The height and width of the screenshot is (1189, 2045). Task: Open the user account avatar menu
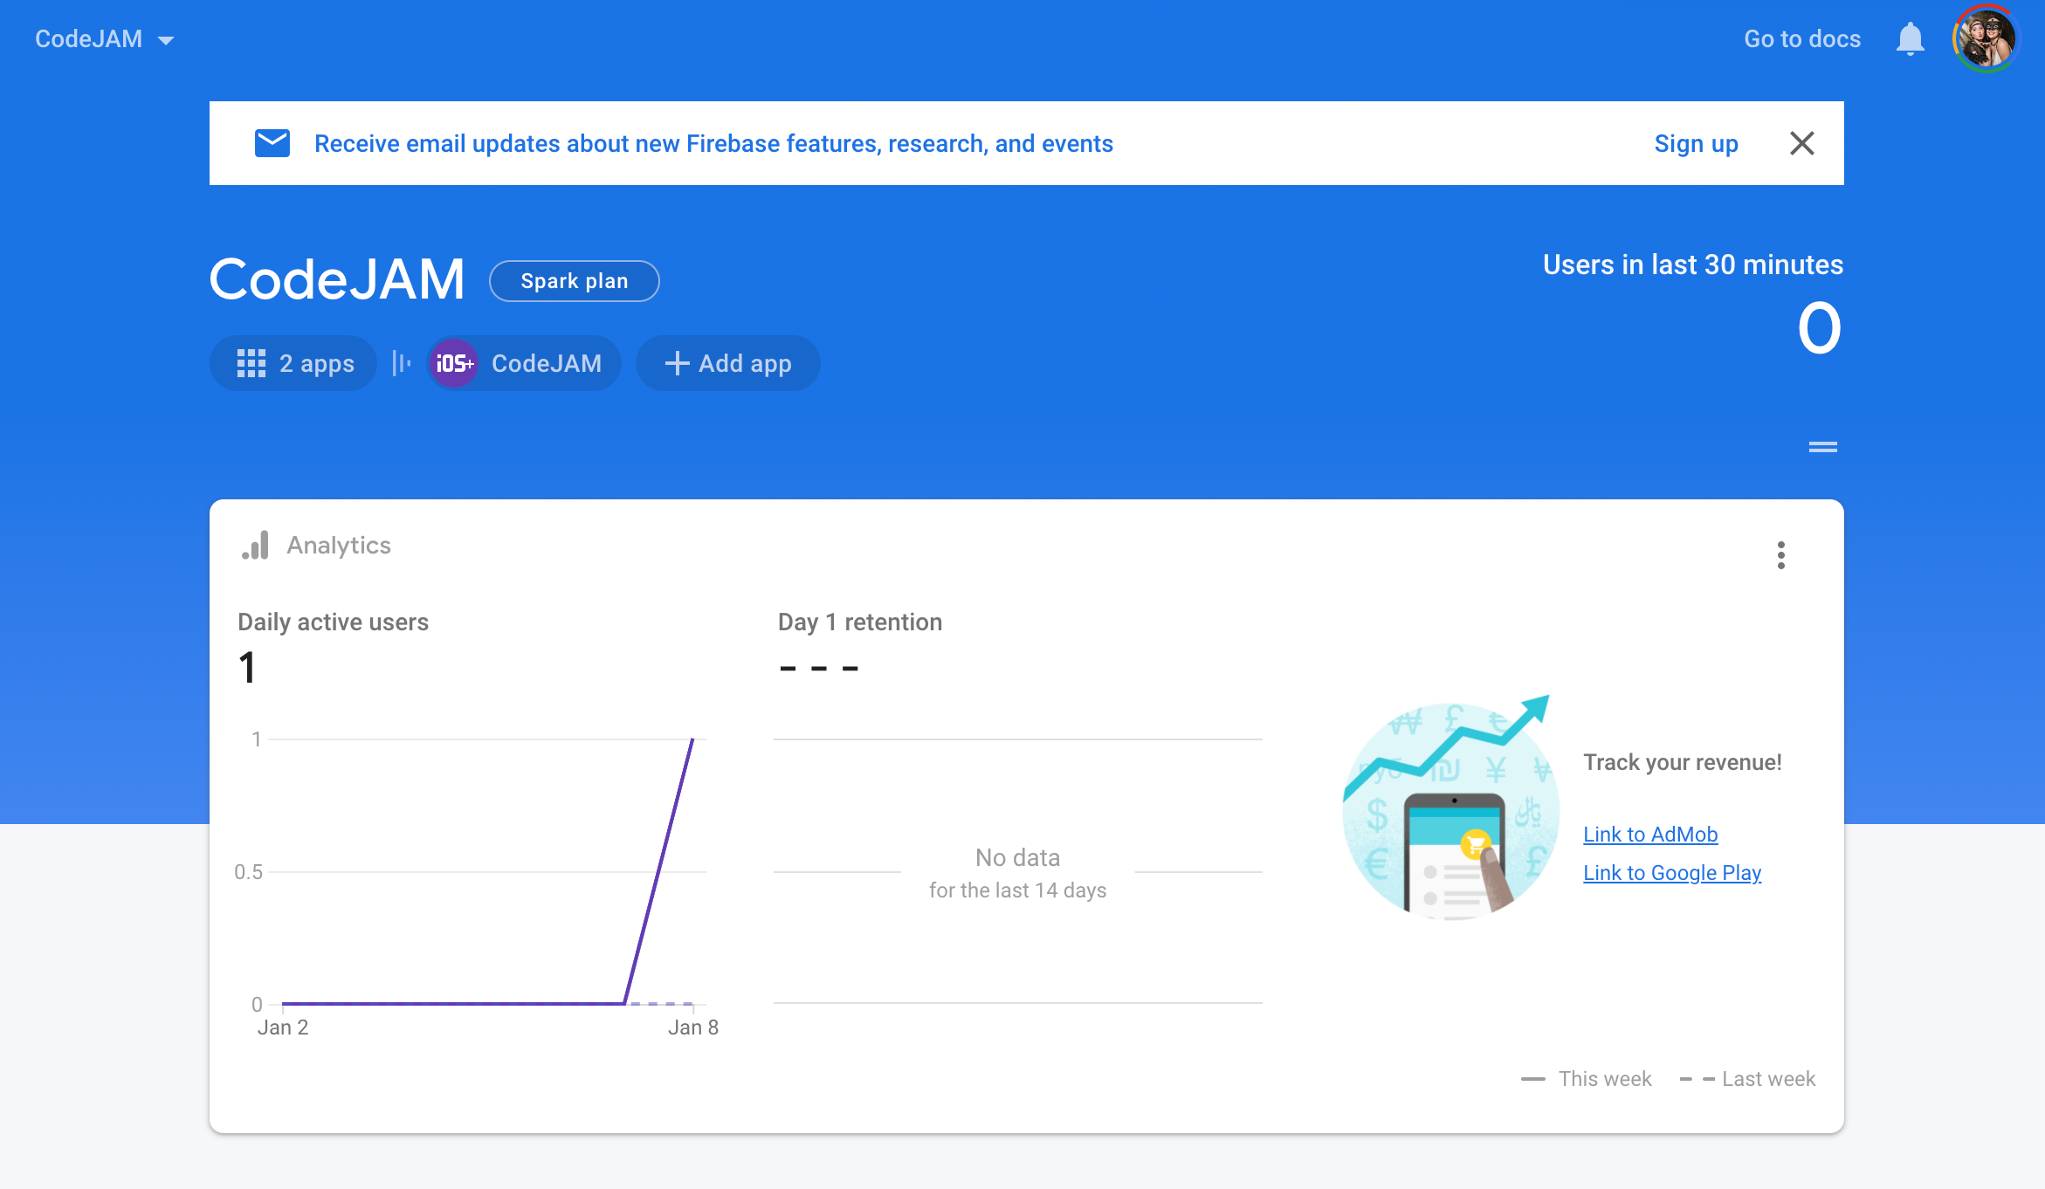point(1986,39)
